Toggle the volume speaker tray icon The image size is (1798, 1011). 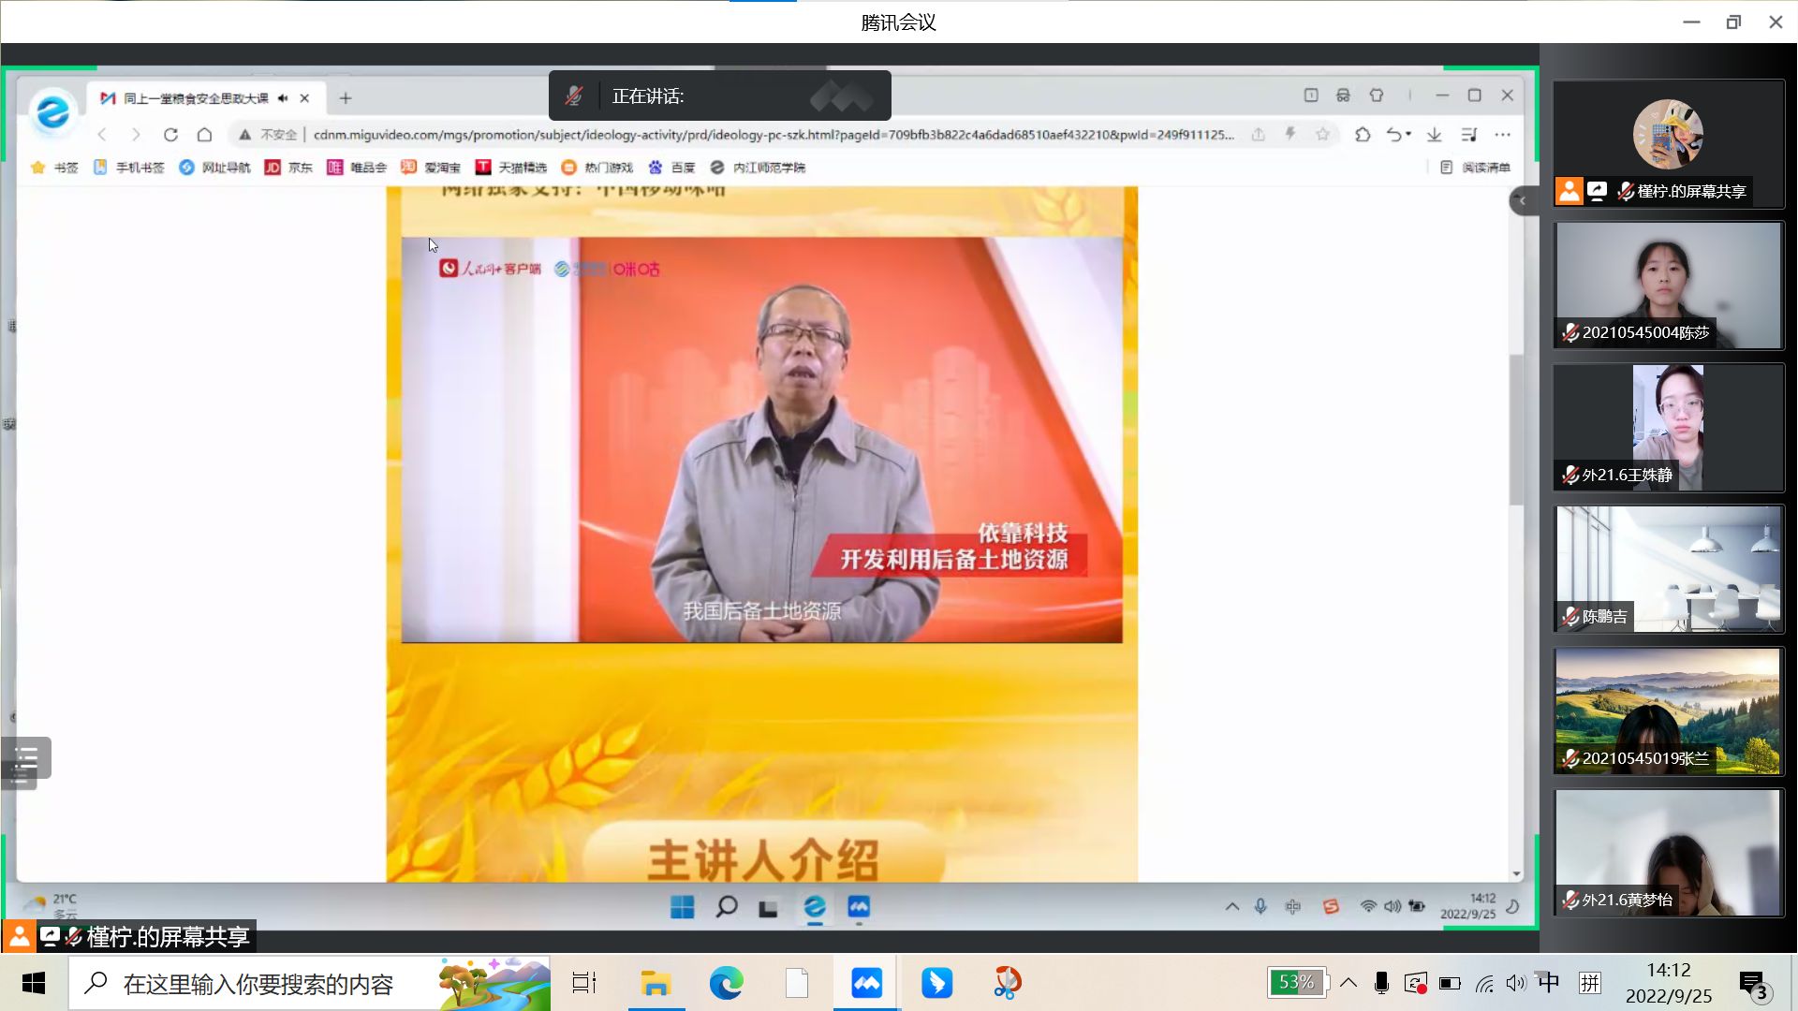coord(1516,983)
